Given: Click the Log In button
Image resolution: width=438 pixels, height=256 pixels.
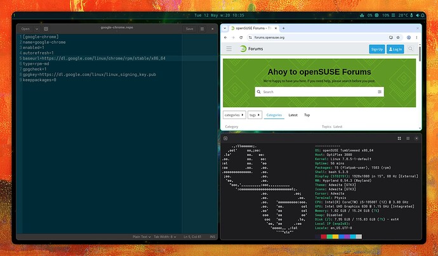Looking at the screenshot, I should 395,49.
